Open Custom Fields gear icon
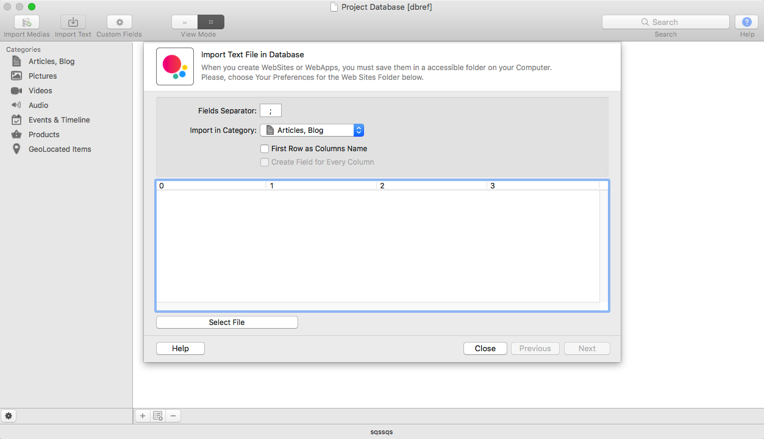The width and height of the screenshot is (764, 439). (120, 23)
